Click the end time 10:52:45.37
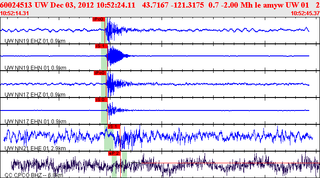Image resolution: width=320 pixels, height=178 pixels. [x=305, y=13]
